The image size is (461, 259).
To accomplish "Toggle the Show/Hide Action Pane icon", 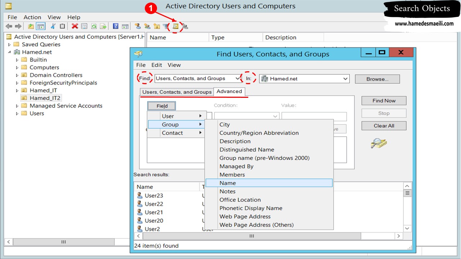I will click(125, 26).
